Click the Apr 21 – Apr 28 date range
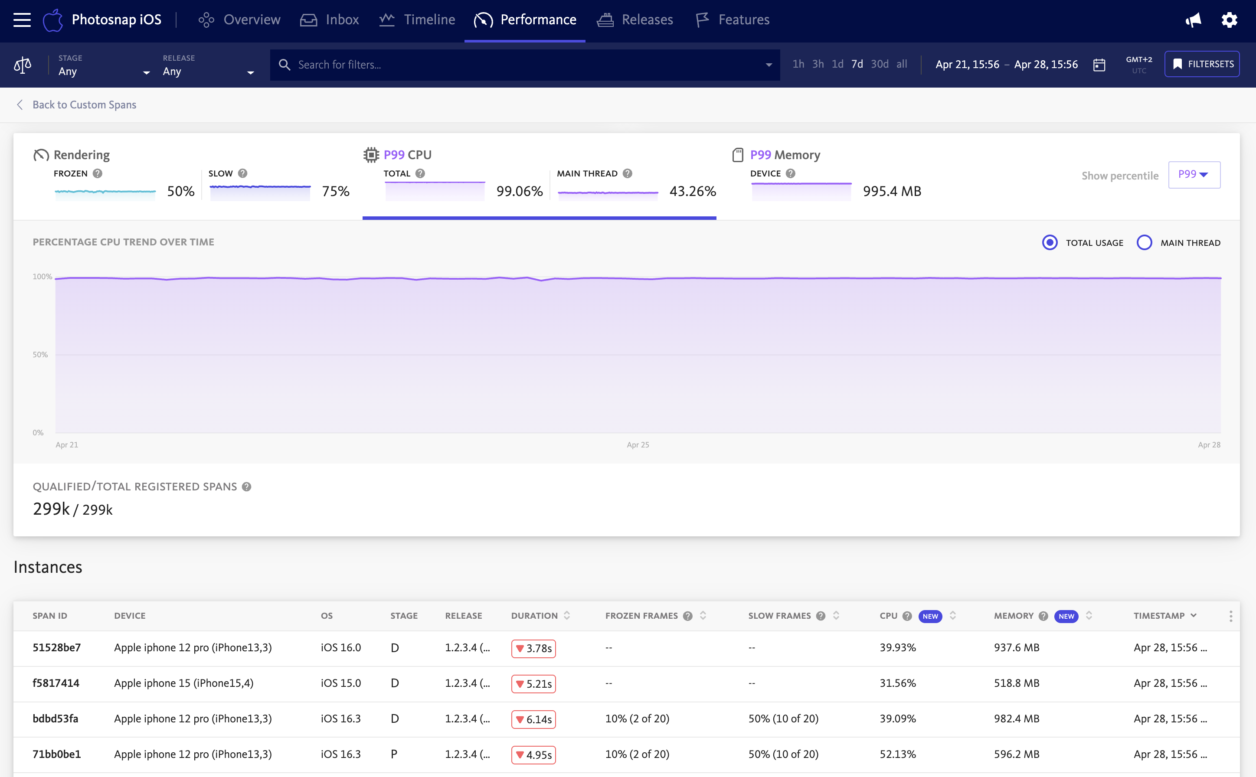1256x777 pixels. click(1006, 65)
